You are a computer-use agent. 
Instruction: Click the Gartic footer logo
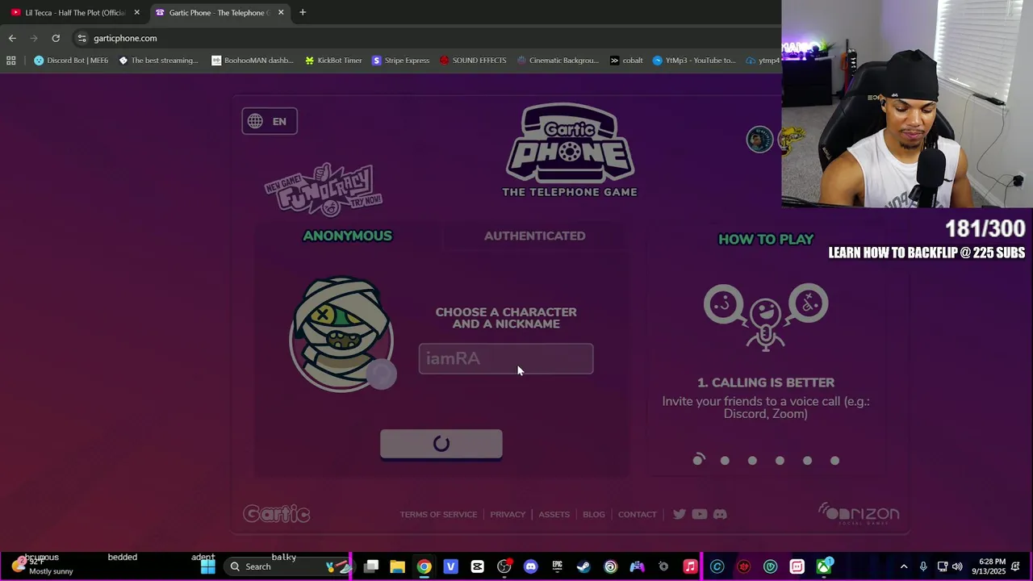point(276,514)
